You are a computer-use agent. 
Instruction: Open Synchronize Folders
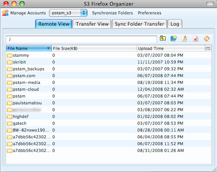click(x=112, y=13)
